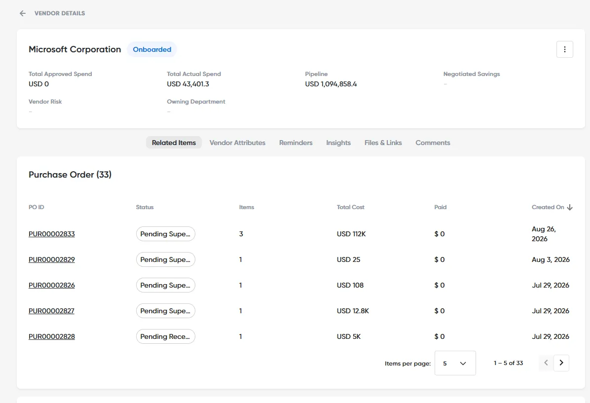Click the VENDOR DETAILS page title
590x403 pixels.
[60, 13]
